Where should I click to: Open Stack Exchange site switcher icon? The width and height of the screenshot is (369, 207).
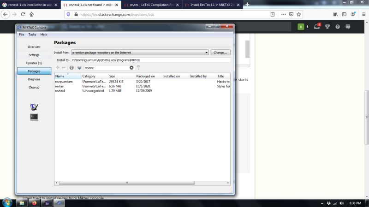348,27
